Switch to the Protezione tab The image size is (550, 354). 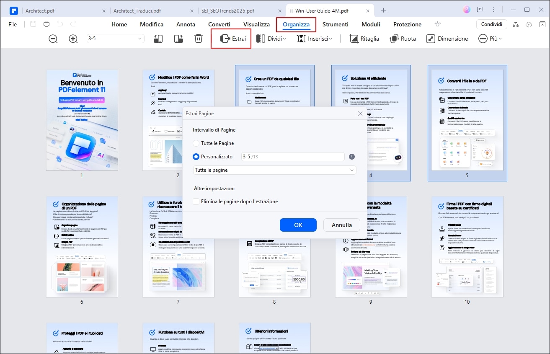407,24
